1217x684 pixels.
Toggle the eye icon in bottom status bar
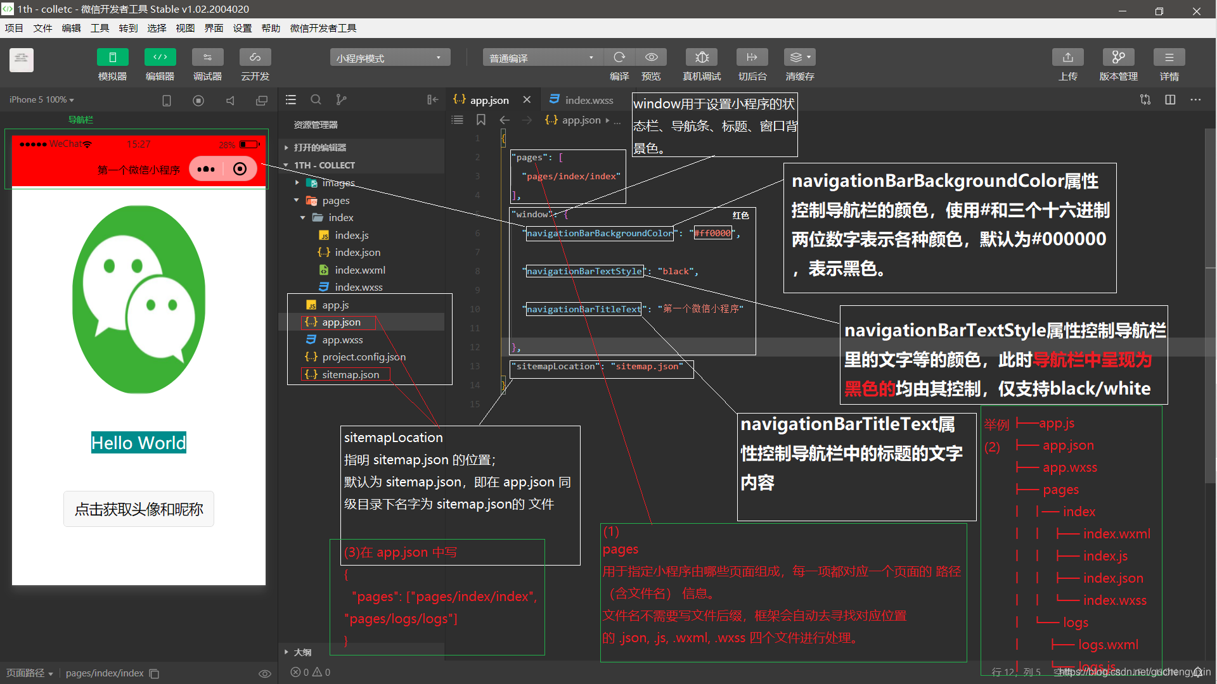(265, 673)
